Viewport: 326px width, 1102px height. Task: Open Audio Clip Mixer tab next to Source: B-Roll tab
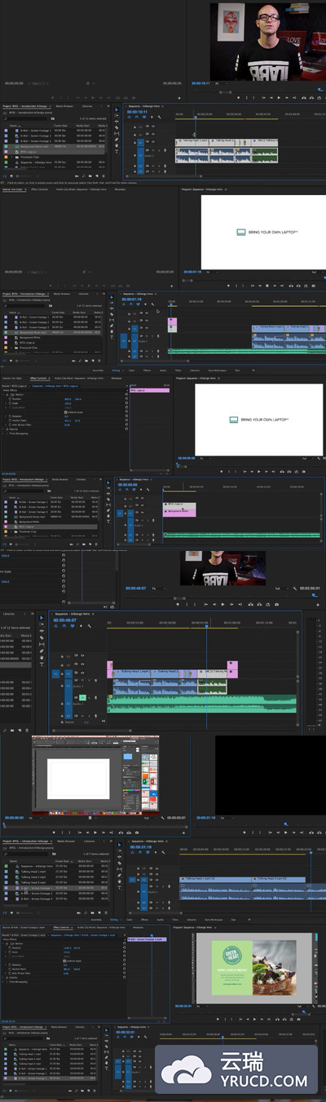102,927
